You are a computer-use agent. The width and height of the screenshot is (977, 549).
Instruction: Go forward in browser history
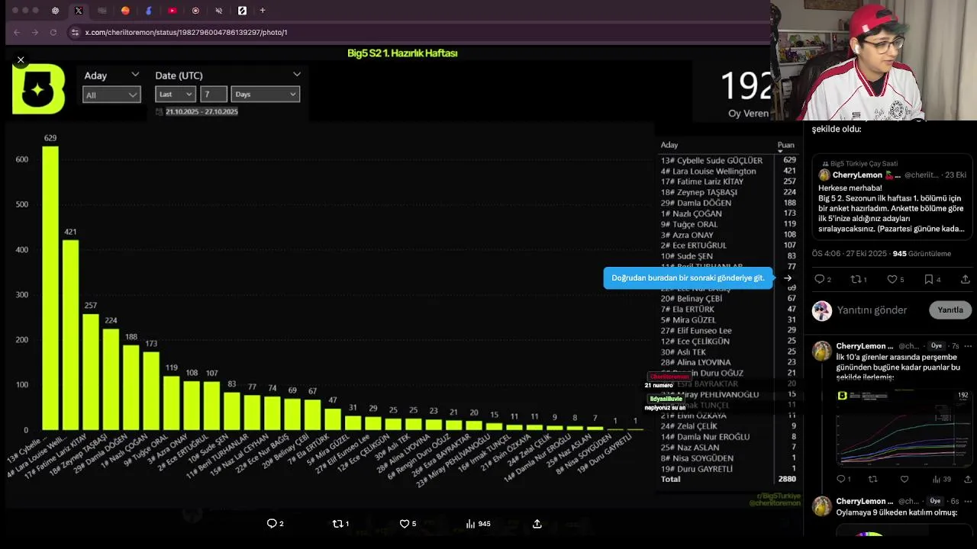coord(35,32)
